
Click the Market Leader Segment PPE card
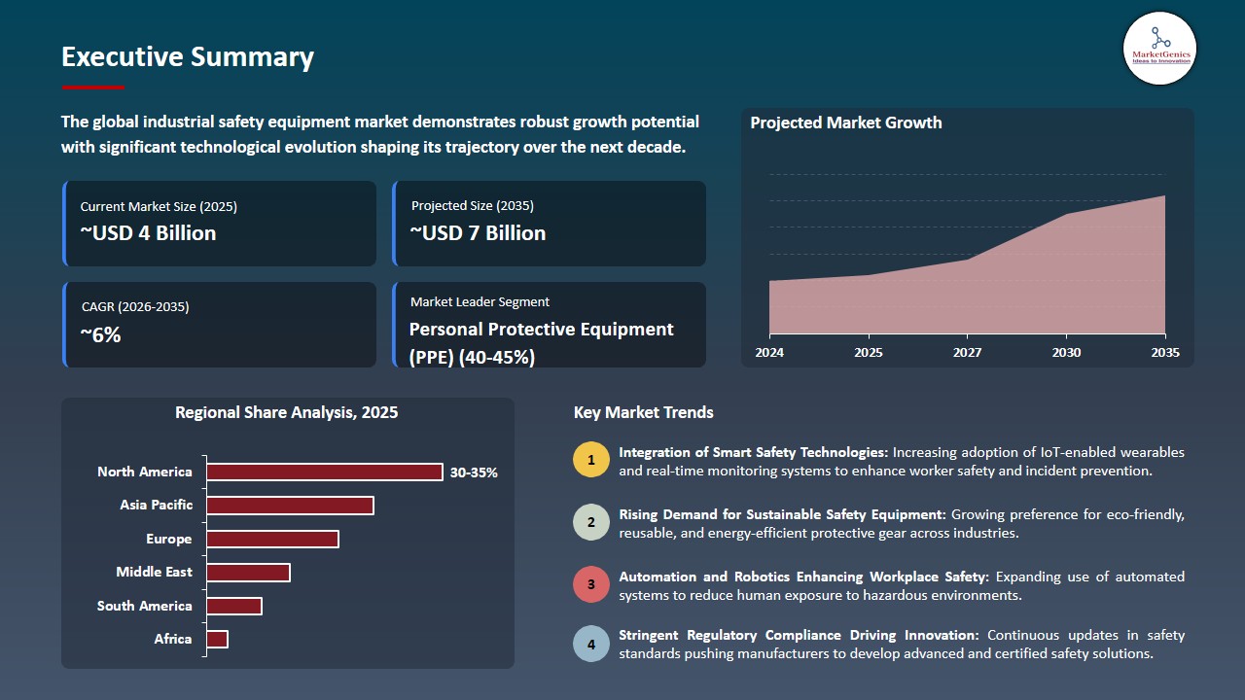tap(550, 324)
